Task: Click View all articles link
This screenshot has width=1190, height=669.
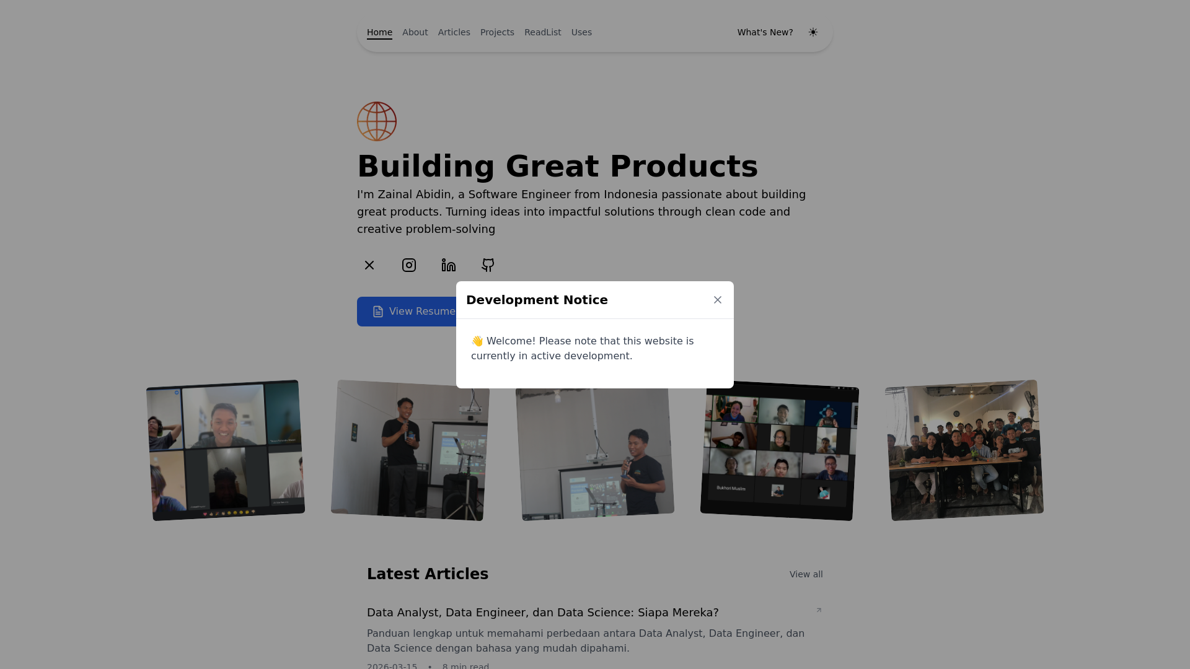Action: coord(806,574)
